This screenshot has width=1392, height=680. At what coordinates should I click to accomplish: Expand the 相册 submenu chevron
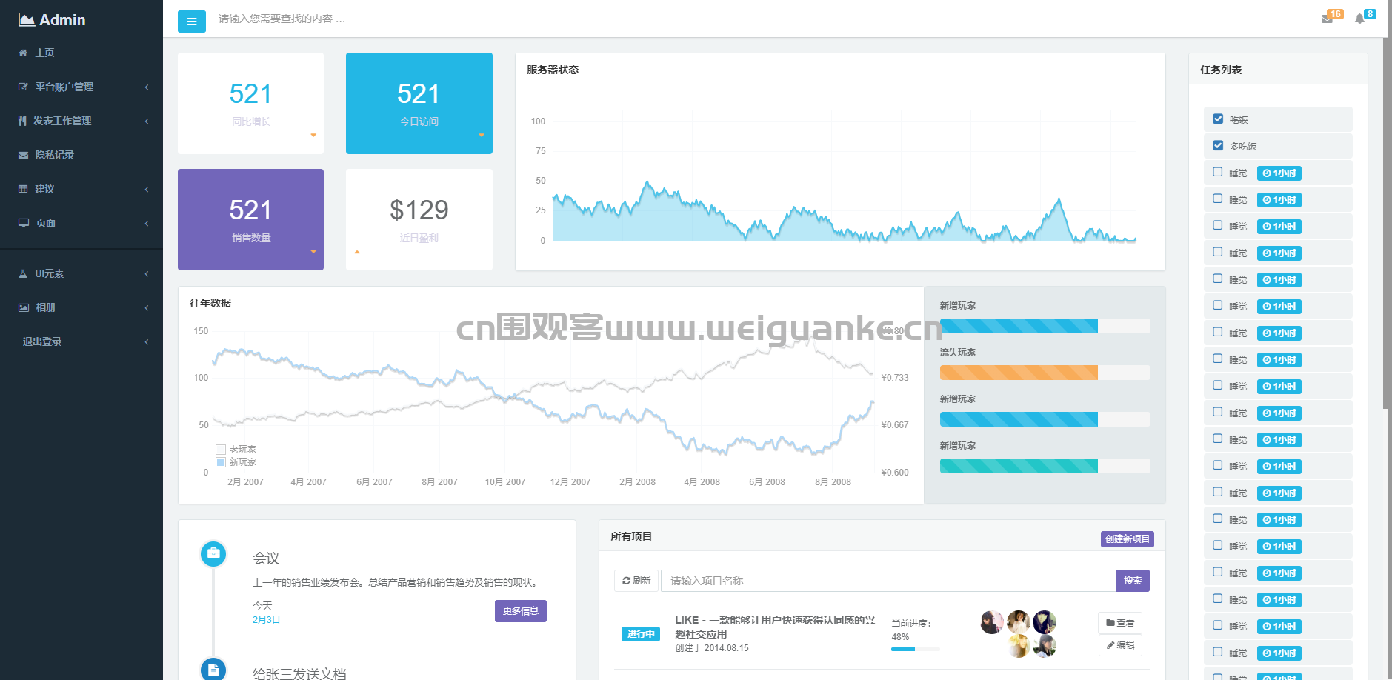[x=147, y=308]
